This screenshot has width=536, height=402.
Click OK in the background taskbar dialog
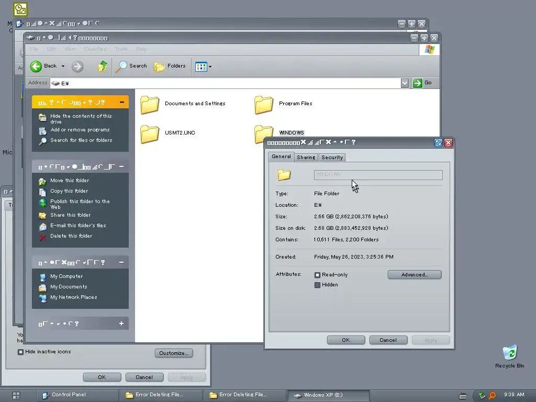(102, 377)
